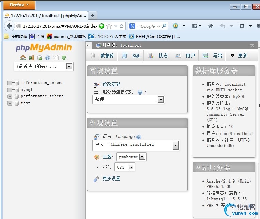Click the 更多设置 more settings link
The image size is (260, 219).
click(x=111, y=178)
